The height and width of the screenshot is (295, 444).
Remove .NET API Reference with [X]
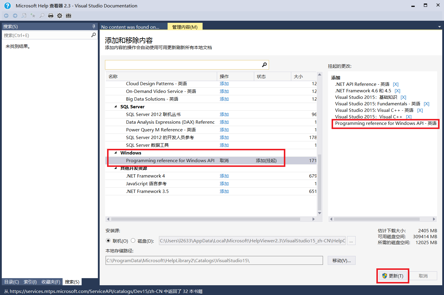(396, 84)
